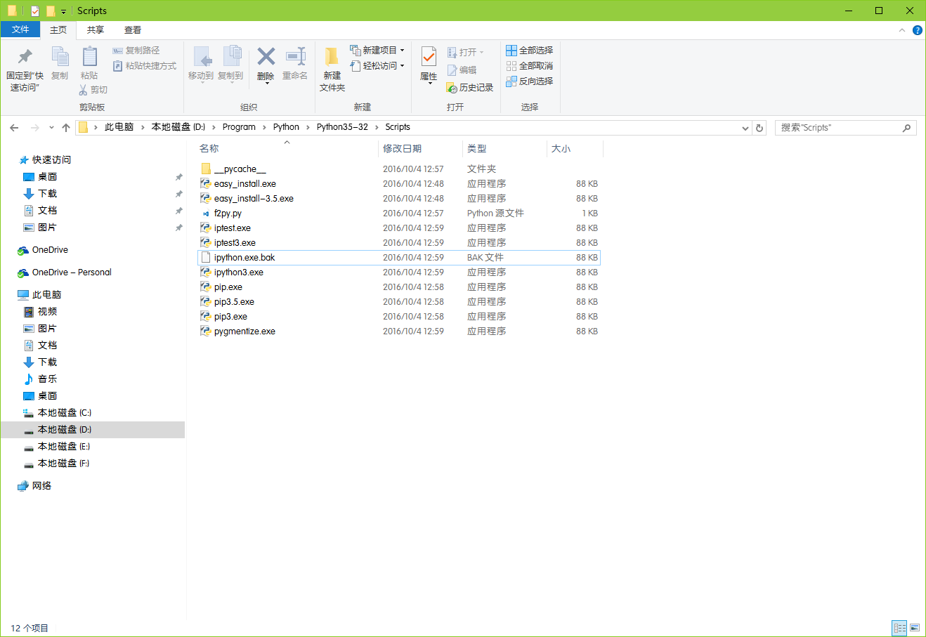Click the 移动到 icon
Viewport: 926px width, 637px height.
coord(202,56)
